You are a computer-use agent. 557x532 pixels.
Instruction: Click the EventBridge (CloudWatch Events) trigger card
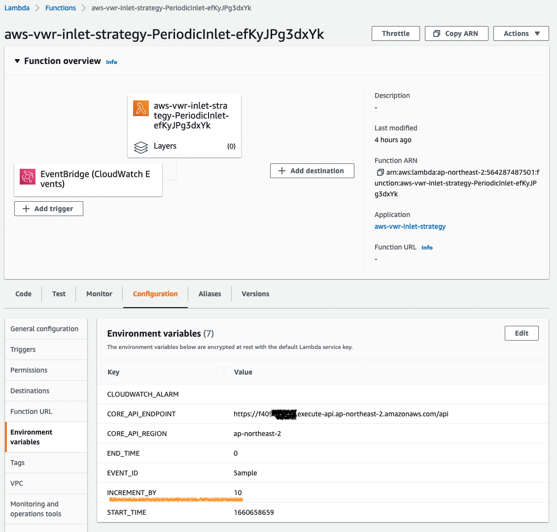point(88,180)
